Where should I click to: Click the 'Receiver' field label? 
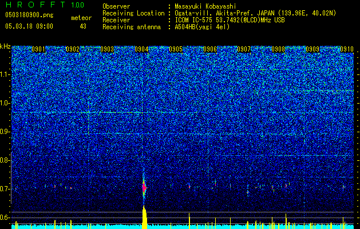(x=116, y=20)
